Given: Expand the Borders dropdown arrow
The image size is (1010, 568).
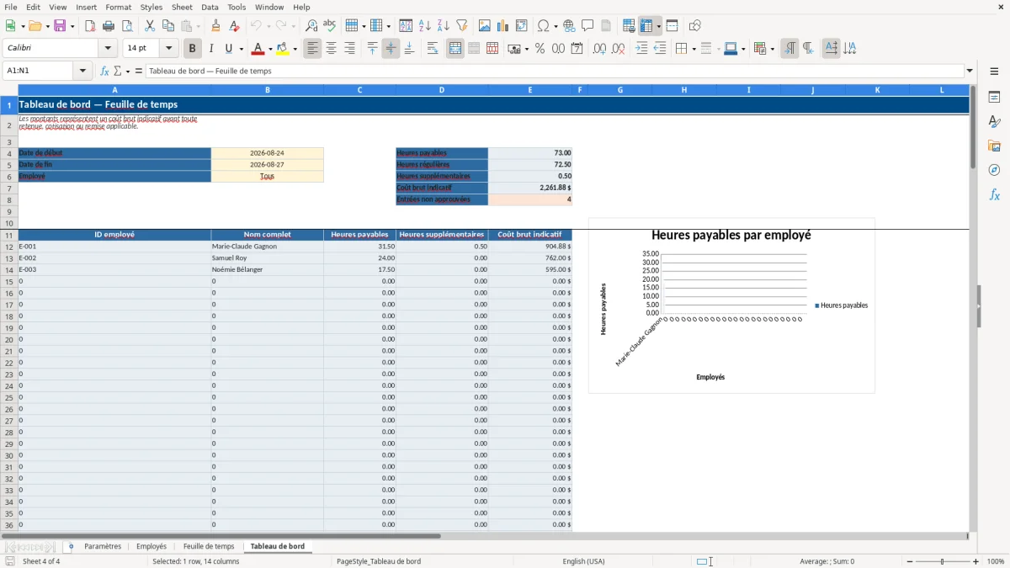Looking at the screenshot, I should click(x=693, y=49).
